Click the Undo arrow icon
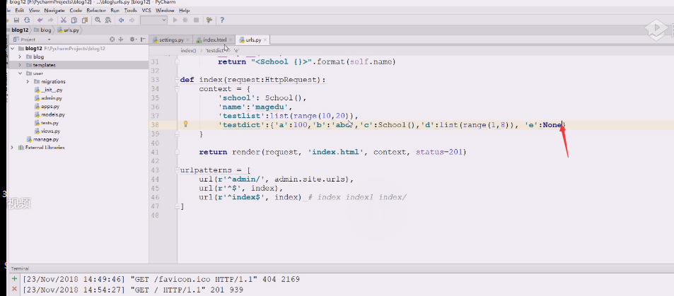674x296 pixels. pos(40,20)
